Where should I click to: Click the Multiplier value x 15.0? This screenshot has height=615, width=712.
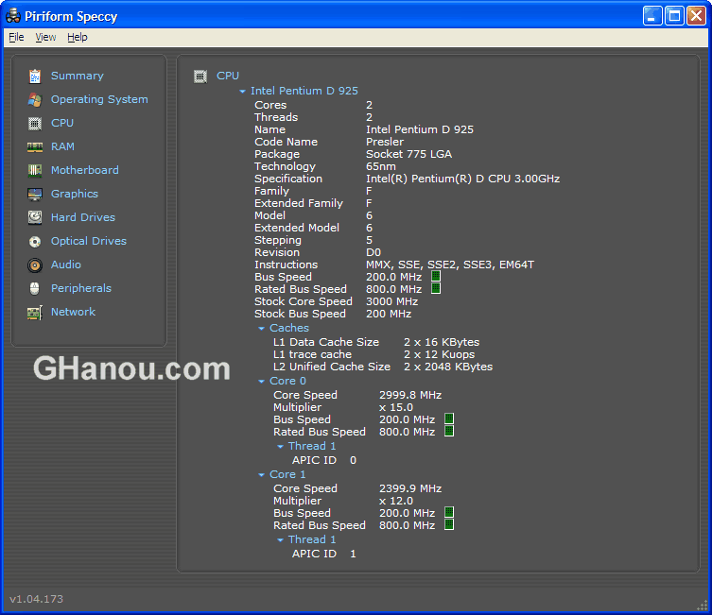click(x=396, y=407)
